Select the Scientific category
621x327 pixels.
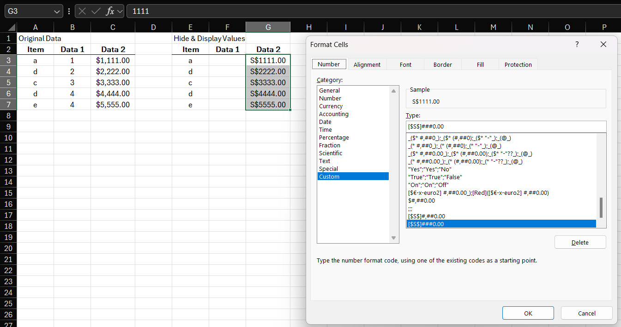point(353,153)
